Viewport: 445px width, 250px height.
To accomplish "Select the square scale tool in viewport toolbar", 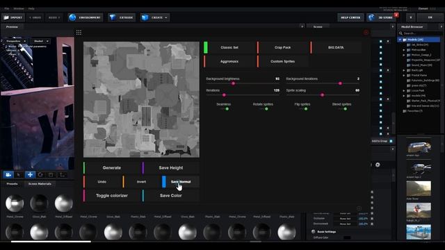I will [51, 175].
